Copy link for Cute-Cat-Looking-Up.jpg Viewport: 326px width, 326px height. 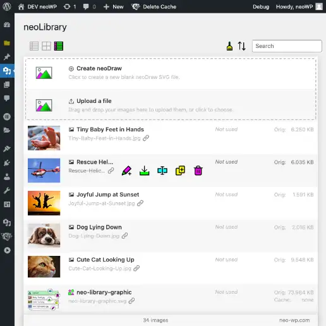[136, 269]
